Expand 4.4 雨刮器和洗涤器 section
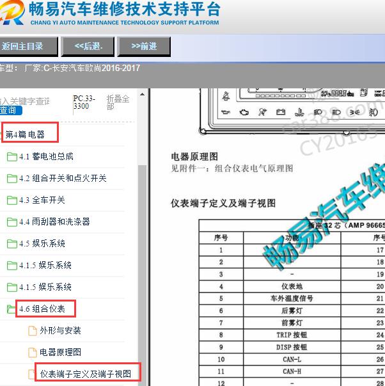This screenshot has width=385, height=386. (54, 221)
